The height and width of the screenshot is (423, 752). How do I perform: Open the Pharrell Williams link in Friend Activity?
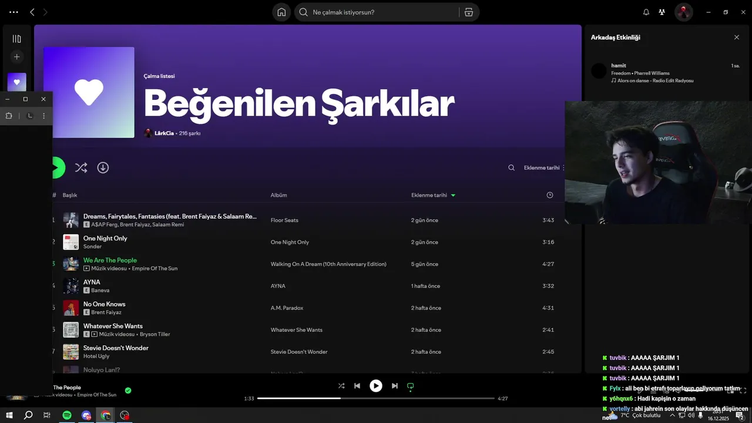click(652, 73)
